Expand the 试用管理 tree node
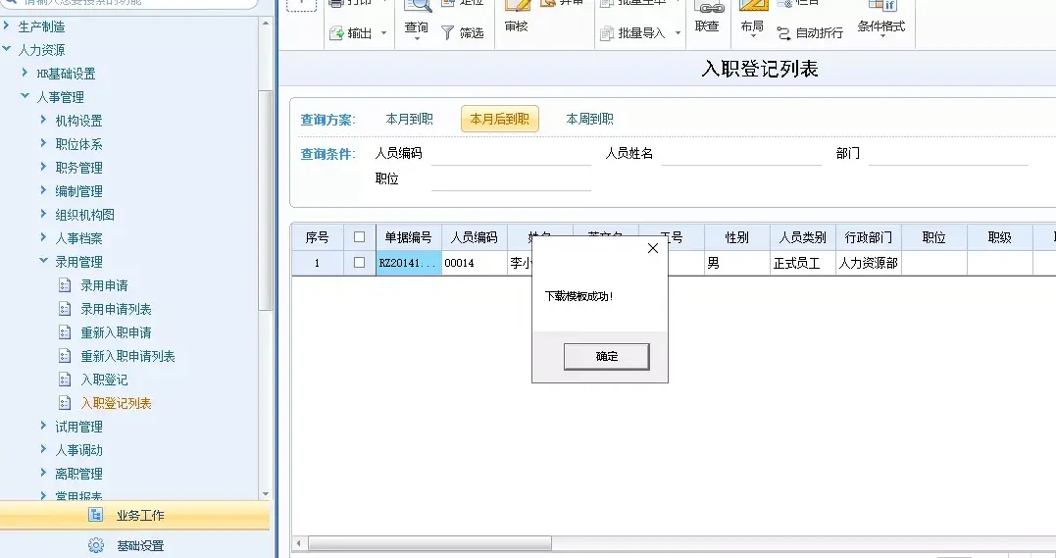 44,426
